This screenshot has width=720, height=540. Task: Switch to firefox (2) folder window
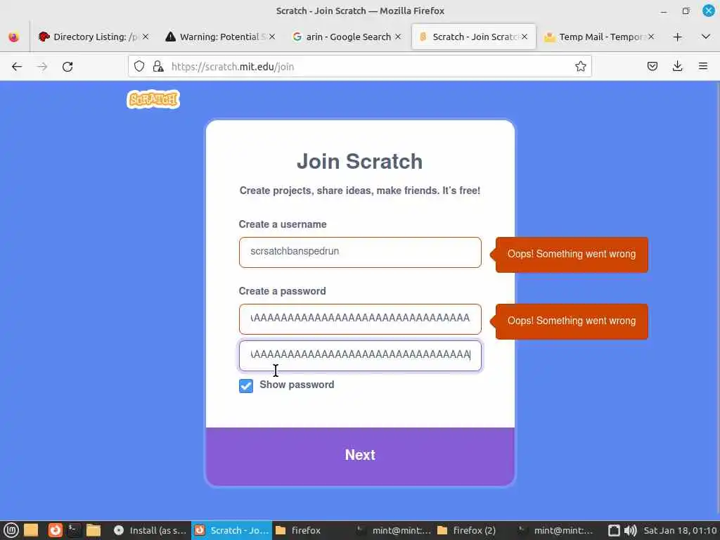click(475, 530)
